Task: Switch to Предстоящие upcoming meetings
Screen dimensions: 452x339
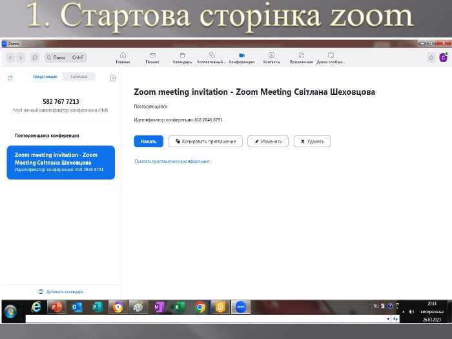Action: click(x=45, y=77)
